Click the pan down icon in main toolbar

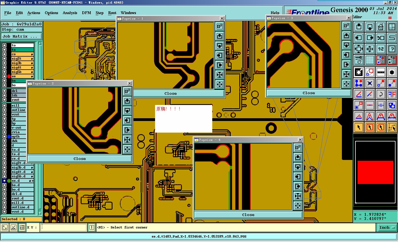click(370, 27)
